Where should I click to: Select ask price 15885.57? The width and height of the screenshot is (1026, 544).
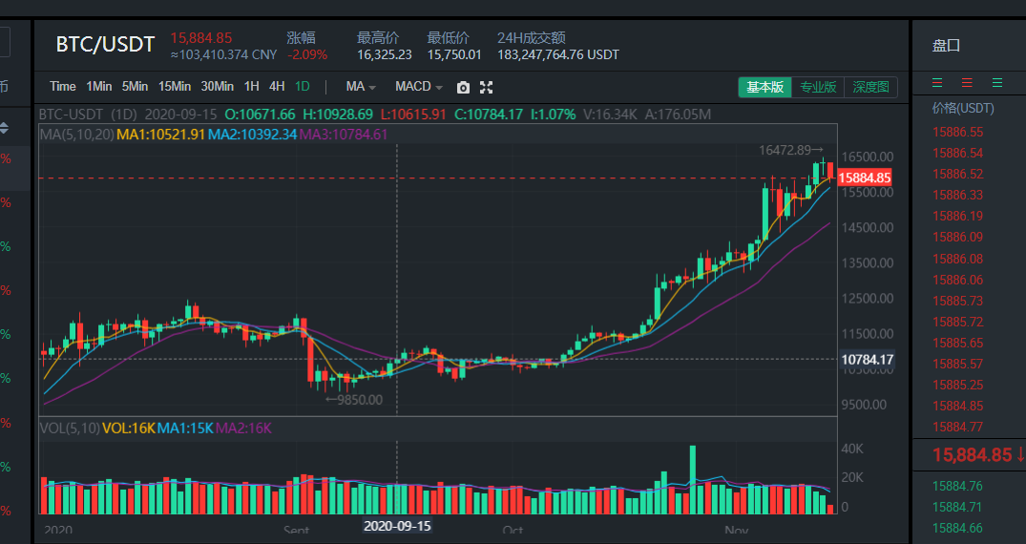(958, 364)
